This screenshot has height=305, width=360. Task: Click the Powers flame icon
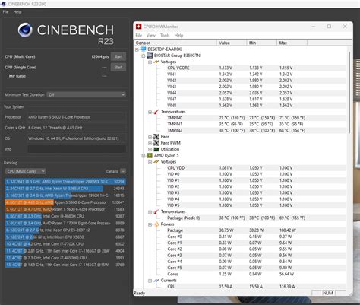[156, 224]
